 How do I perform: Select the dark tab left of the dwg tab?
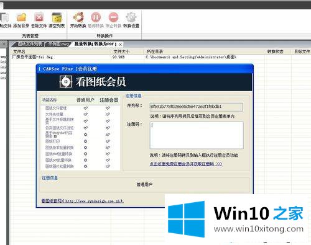point(29,44)
